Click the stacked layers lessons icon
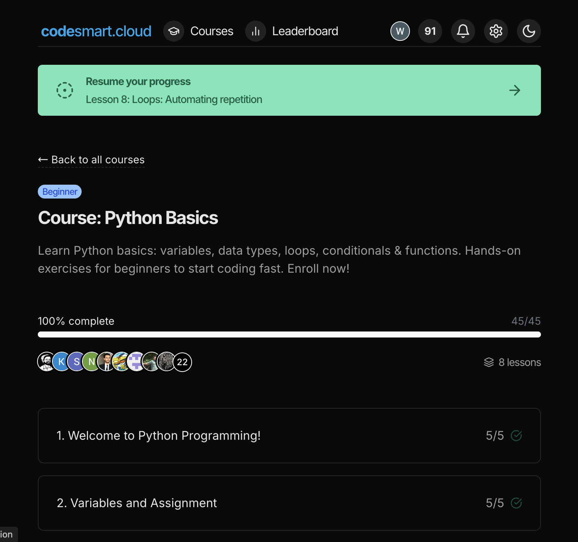 [x=489, y=362]
